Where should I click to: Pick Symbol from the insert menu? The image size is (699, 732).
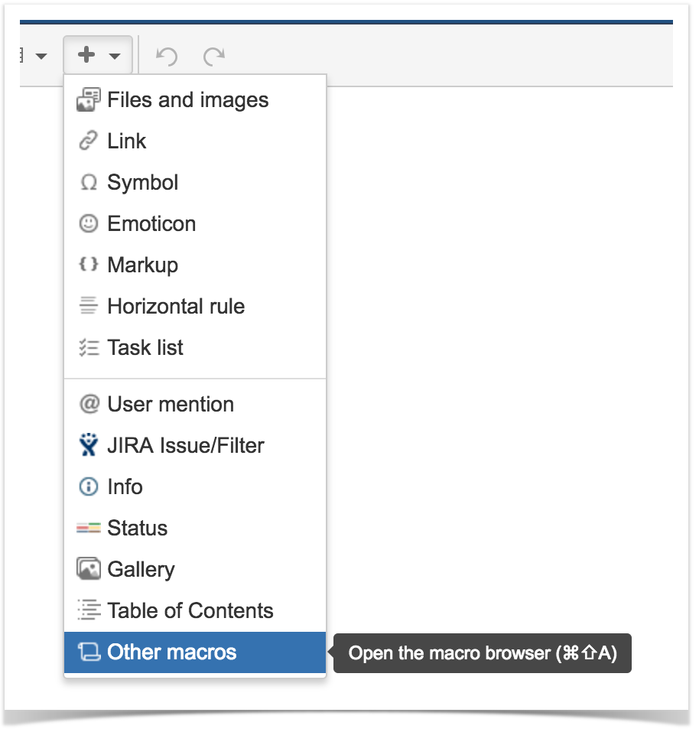tap(195, 183)
